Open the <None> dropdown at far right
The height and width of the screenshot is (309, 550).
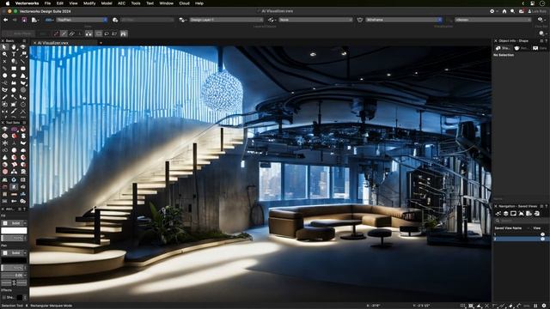[x=492, y=20]
